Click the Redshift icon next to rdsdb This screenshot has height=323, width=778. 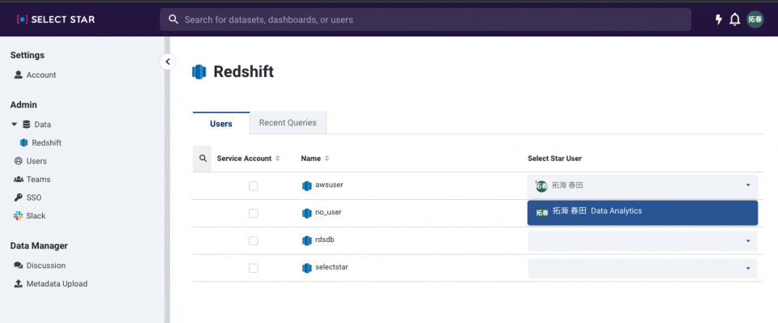306,240
